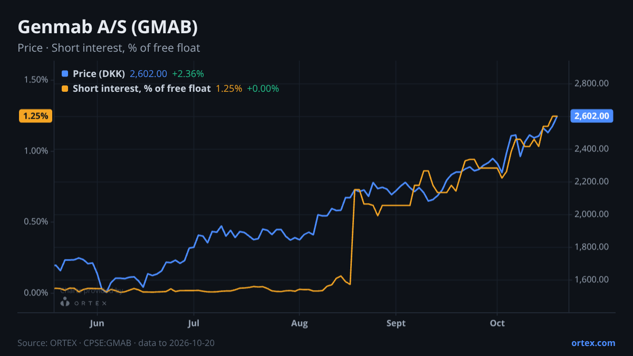Screen dimensions: 633x356
Task: Toggle the Price (DKK) legend entry
Action: click(99, 74)
